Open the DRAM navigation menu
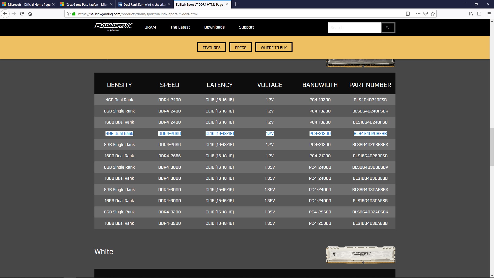Screen dimensions: 494x278 [x=150, y=27]
